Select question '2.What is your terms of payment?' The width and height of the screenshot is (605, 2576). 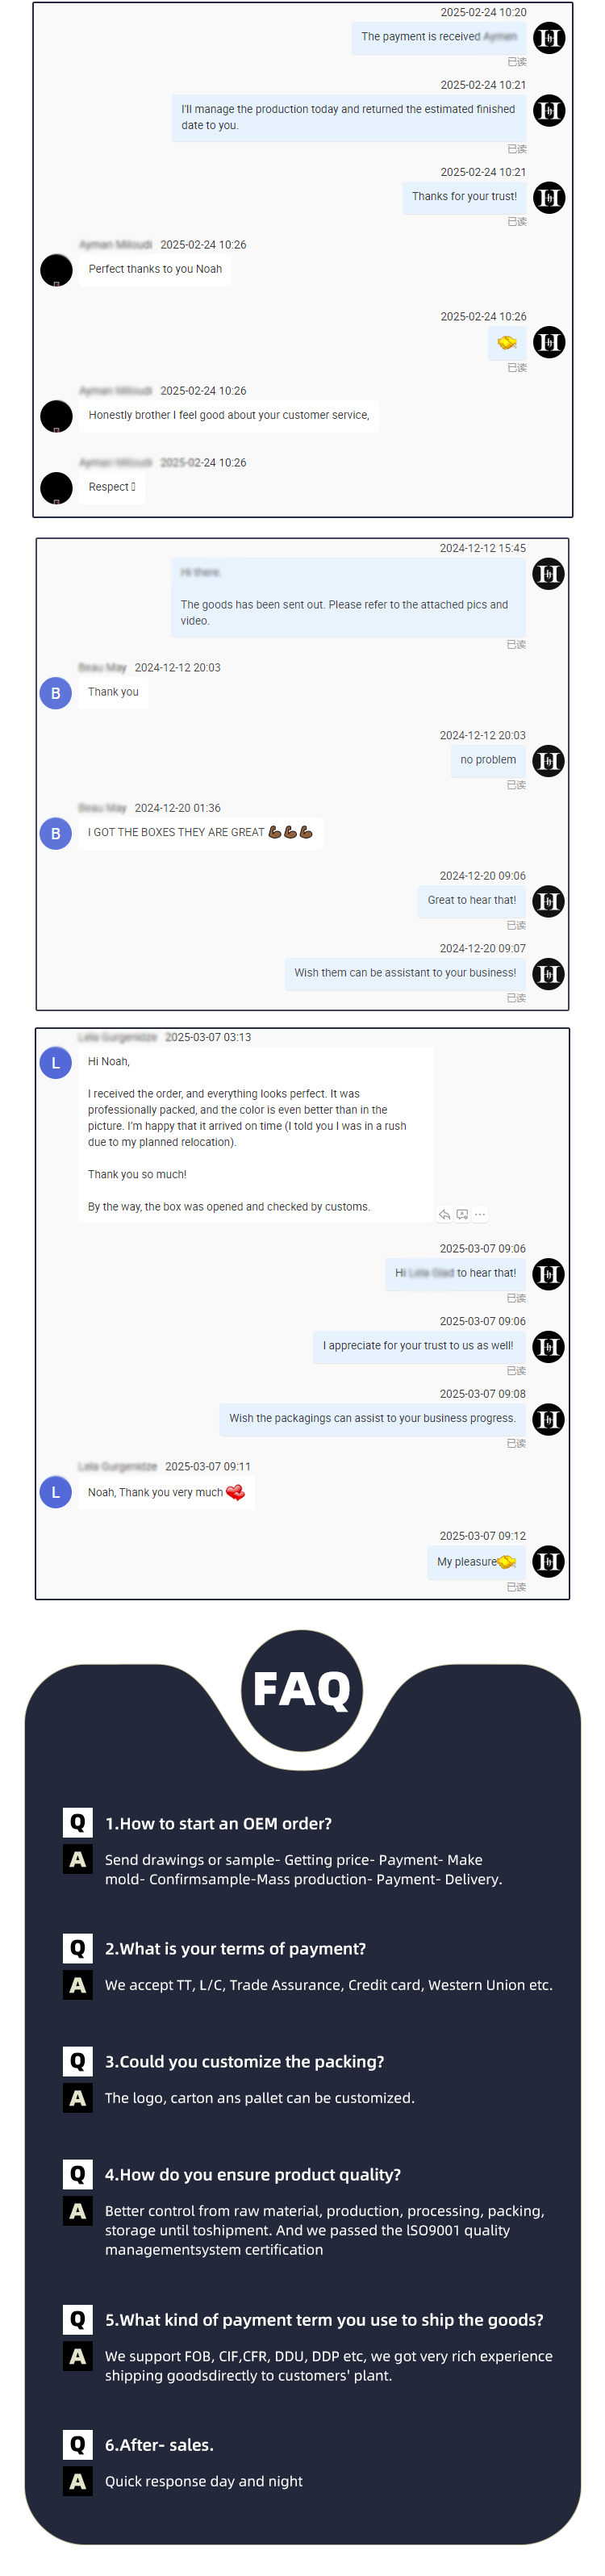[x=236, y=1948]
